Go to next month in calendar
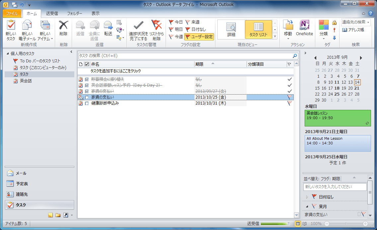Viewport: 377px width, 230px height. click(x=361, y=58)
